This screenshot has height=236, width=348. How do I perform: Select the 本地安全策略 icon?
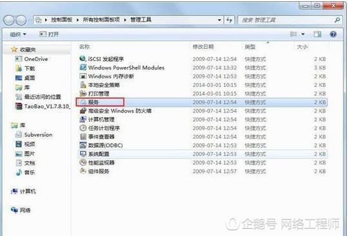point(82,85)
